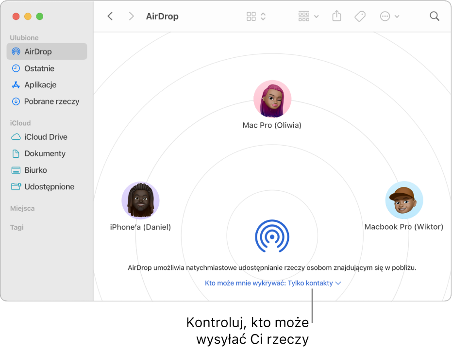Screen dimensions: 452x350
Task: Select Macbook Pro (Wiktor) avatar
Action: click(404, 200)
